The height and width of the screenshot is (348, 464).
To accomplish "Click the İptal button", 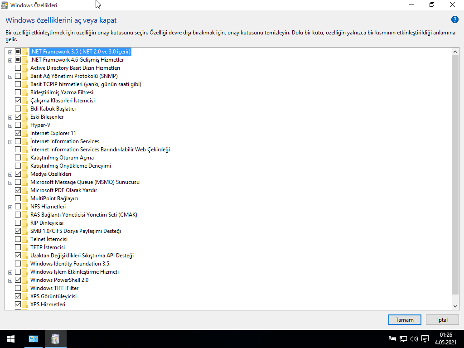I will (x=442, y=319).
